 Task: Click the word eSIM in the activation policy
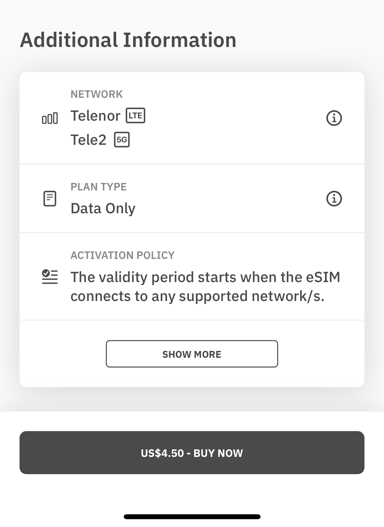[323, 277]
